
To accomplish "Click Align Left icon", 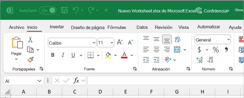I will tap(146, 49).
